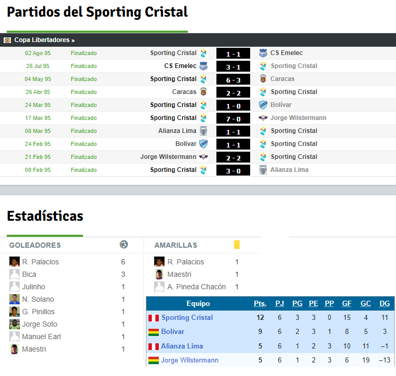Click Sporting Crystal crest, 08 Feb 95 match

click(x=203, y=170)
